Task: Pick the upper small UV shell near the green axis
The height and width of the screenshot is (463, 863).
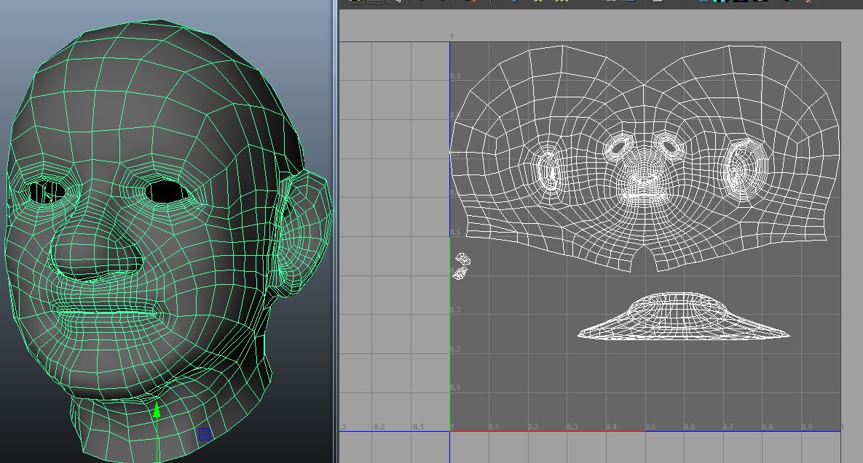Action: point(462,259)
